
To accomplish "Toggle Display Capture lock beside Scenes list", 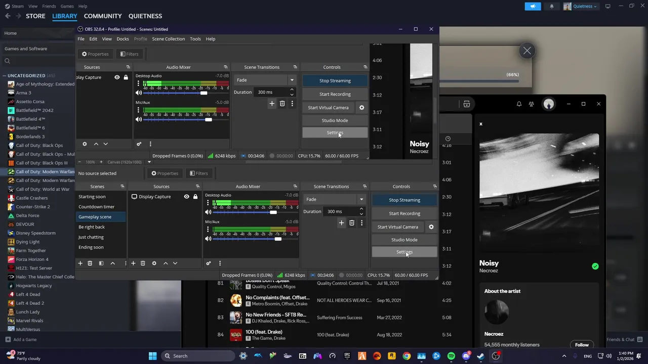I will [195, 197].
